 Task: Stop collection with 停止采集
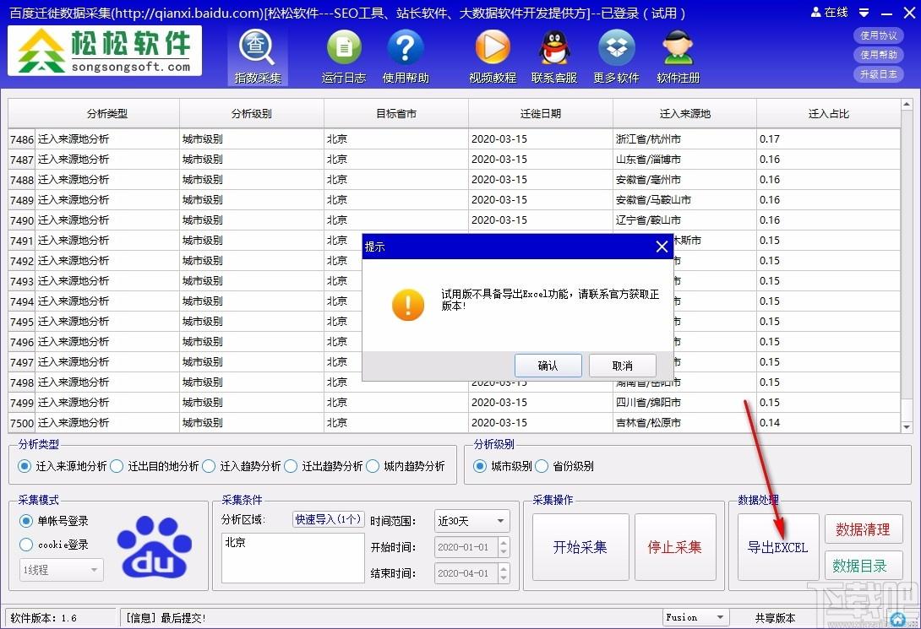[675, 547]
